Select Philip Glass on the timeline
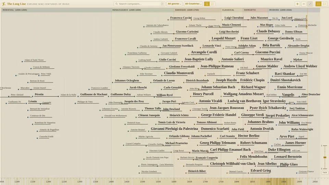329x185 pixels. pyautogui.click(x=289, y=164)
